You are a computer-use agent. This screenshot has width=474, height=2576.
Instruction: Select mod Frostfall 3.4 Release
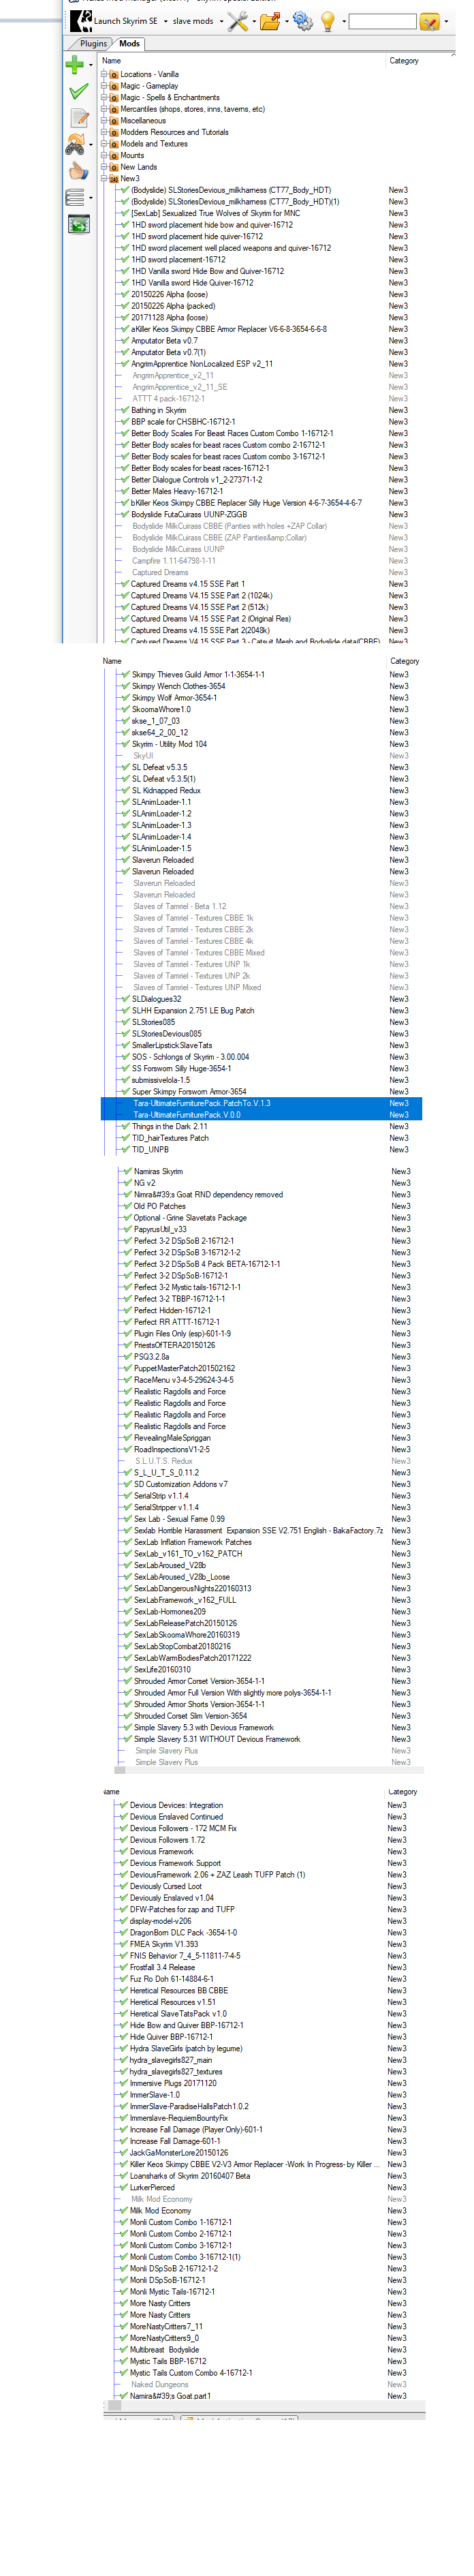point(162,1967)
